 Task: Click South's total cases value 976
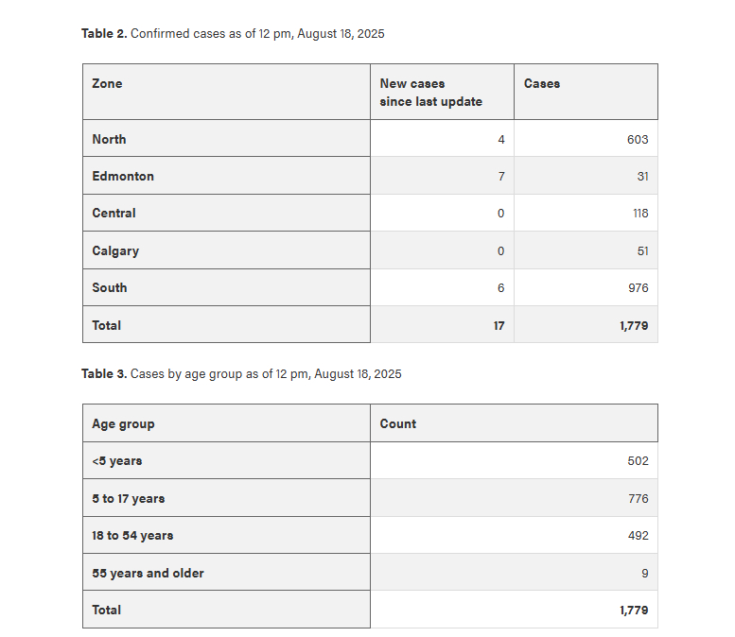[638, 287]
